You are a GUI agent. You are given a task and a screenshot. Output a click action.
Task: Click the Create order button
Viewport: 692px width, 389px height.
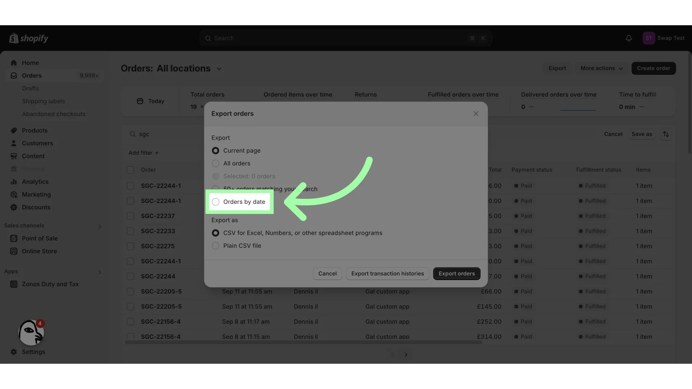click(x=653, y=68)
